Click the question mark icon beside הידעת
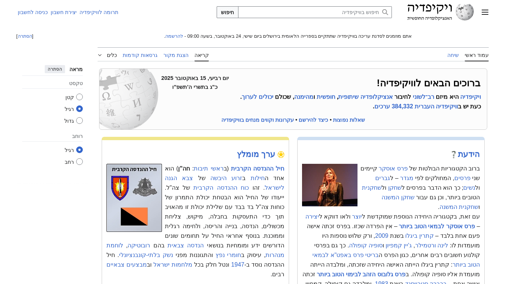505x284 pixels. pos(454,155)
